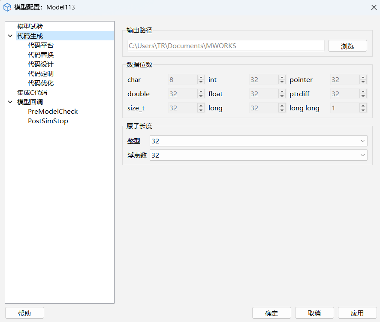Select 集成C代码 in the tree

click(x=32, y=93)
